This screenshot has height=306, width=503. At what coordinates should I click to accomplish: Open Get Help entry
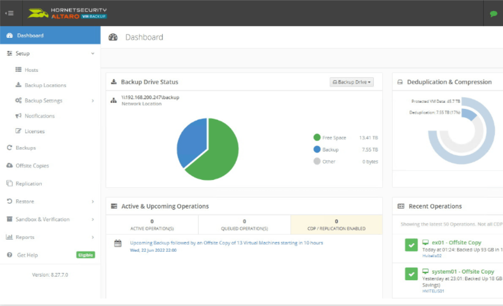pyautogui.click(x=27, y=255)
